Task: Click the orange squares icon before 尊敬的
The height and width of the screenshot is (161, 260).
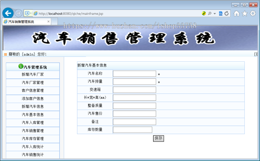Action: coord(5,54)
